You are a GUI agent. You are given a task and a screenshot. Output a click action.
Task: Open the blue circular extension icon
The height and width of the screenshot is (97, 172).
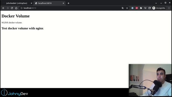(132, 8)
